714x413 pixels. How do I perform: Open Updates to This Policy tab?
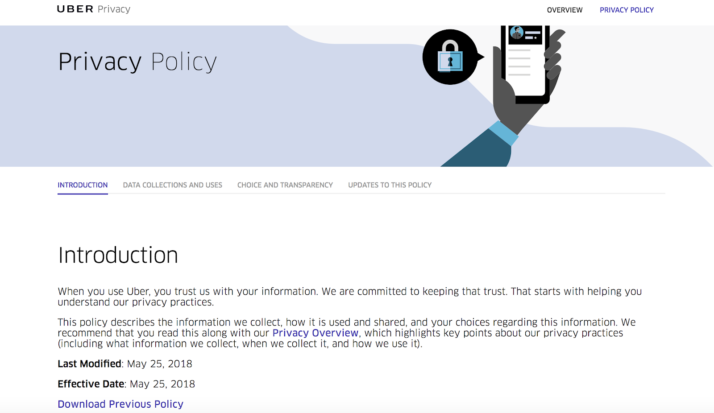tap(390, 185)
